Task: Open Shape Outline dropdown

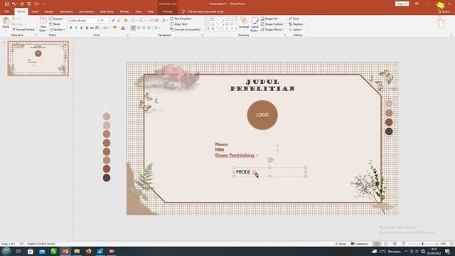Action: 272,24
